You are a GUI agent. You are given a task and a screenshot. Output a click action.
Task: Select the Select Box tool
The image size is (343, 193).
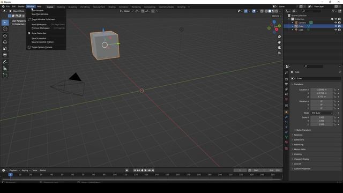pos(5,23)
